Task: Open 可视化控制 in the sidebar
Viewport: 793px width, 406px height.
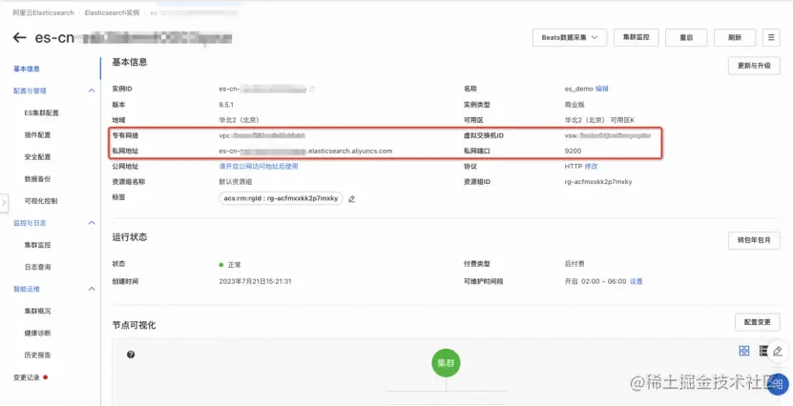Action: click(41, 201)
